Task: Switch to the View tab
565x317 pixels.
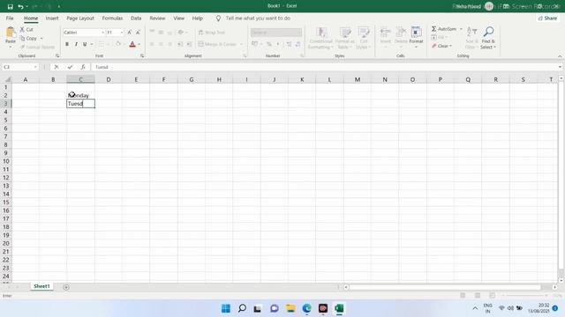Action: [x=178, y=18]
